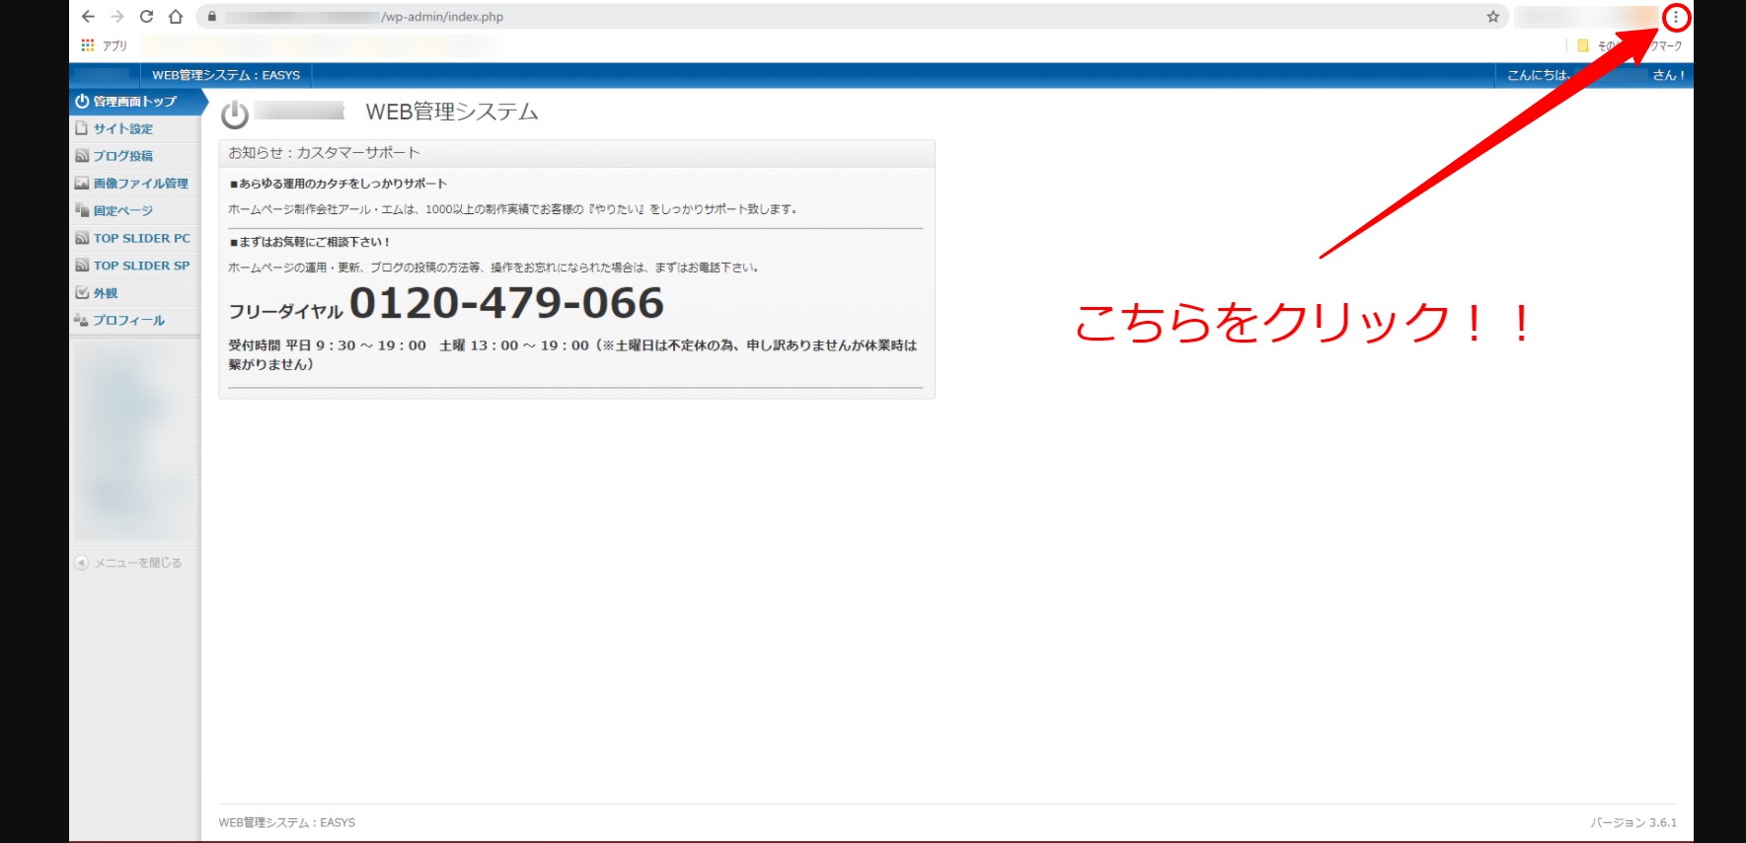Open 画像ファイル管理 menu item
The height and width of the screenshot is (843, 1746).
coord(140,184)
